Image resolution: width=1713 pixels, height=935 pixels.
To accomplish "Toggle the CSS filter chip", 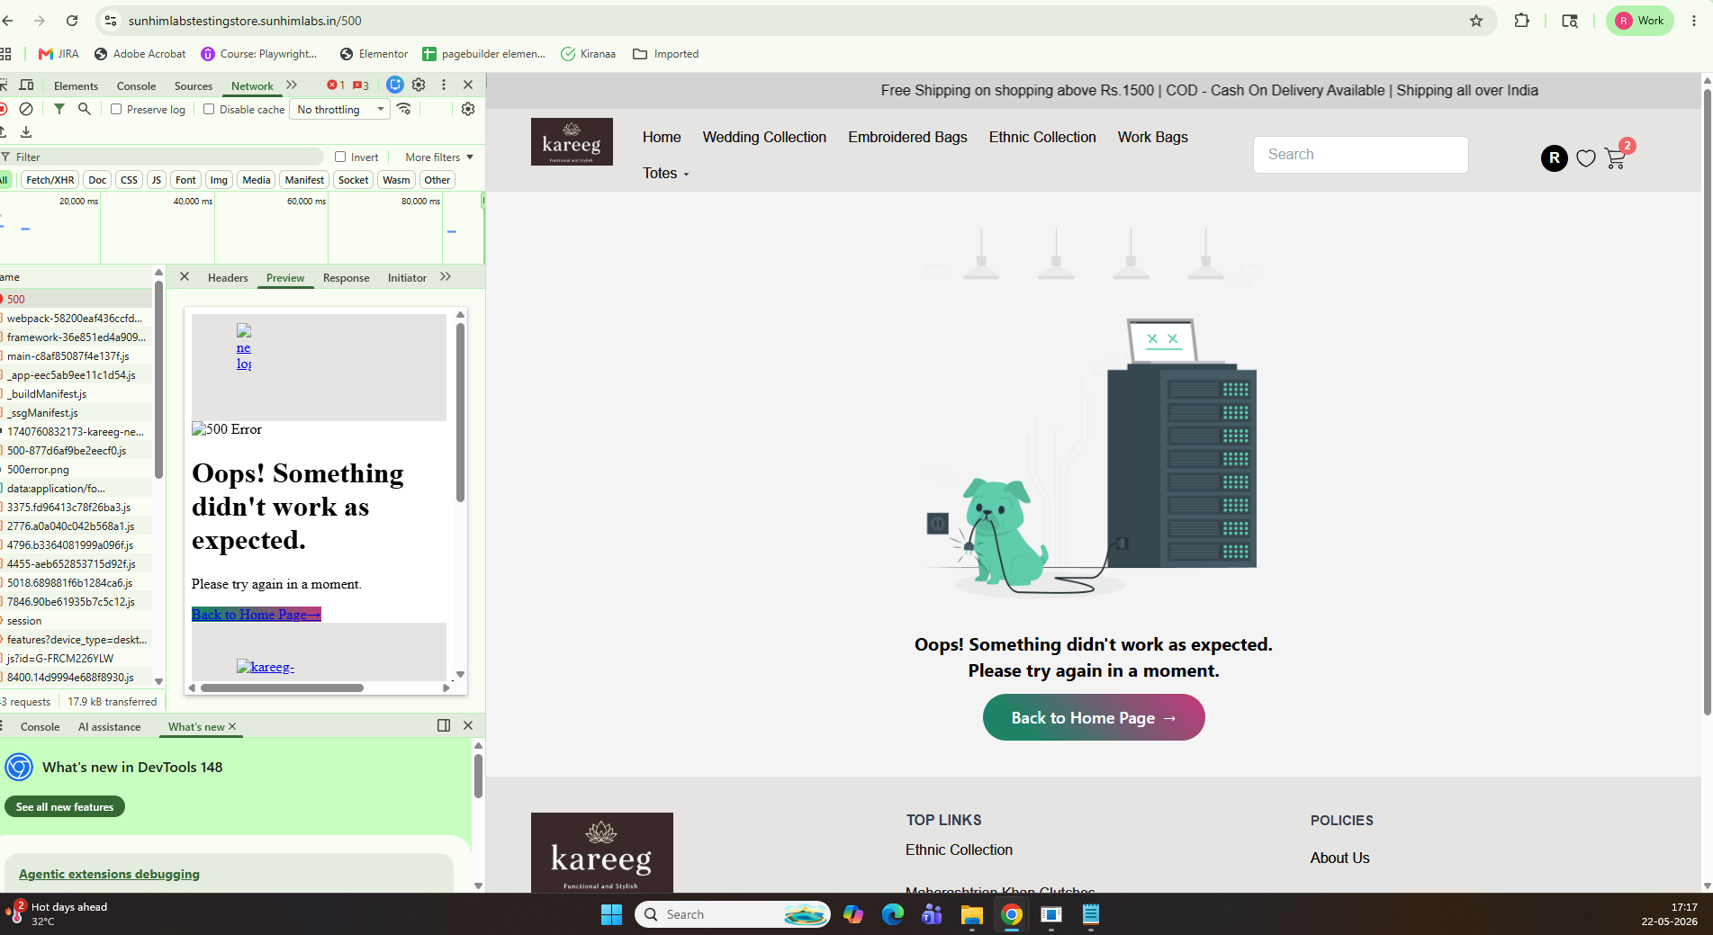I will pyautogui.click(x=129, y=180).
